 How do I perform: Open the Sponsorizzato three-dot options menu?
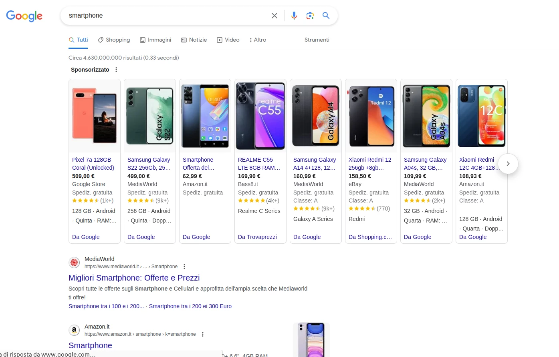116,70
